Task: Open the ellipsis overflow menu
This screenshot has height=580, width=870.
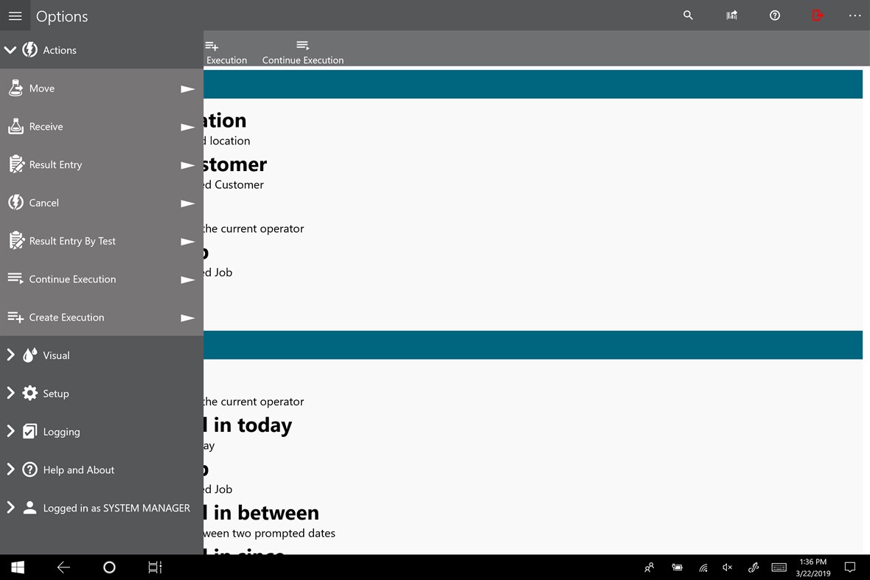Action: point(855,15)
